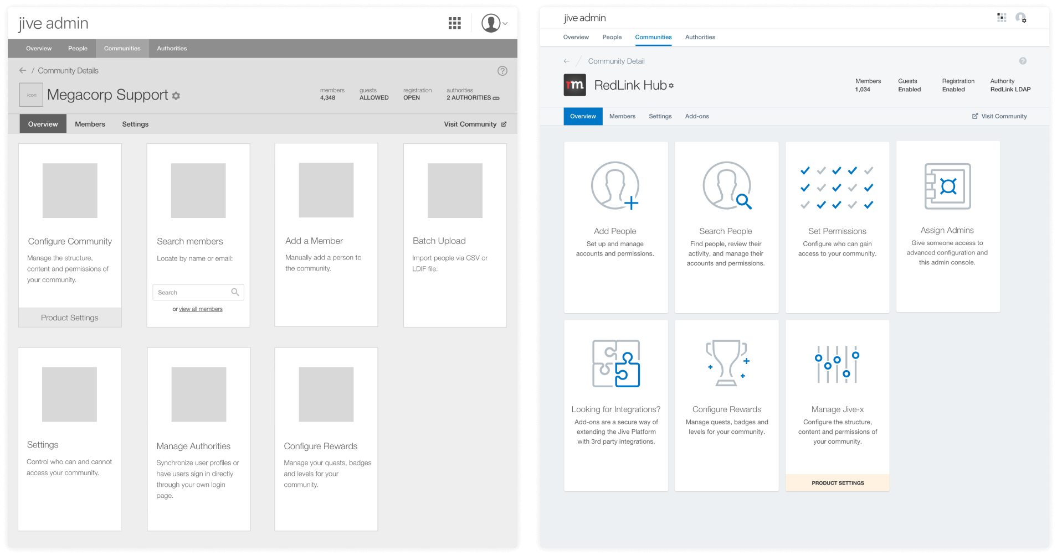Click the Manage Jive-x sliders icon
The image size is (1057, 556).
(x=837, y=364)
